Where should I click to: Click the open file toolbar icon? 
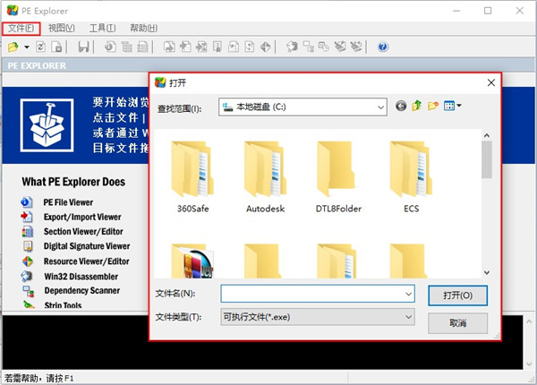click(x=13, y=47)
